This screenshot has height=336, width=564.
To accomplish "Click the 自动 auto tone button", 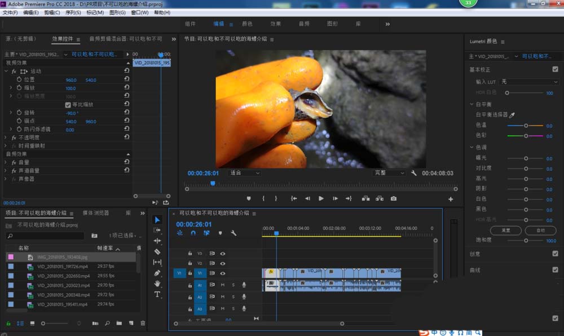I will pyautogui.click(x=540, y=231).
